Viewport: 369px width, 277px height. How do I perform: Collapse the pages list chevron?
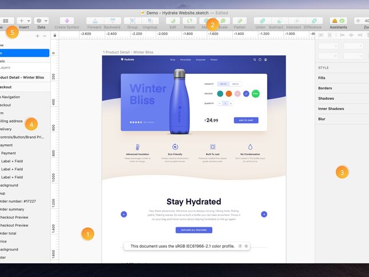45,36
